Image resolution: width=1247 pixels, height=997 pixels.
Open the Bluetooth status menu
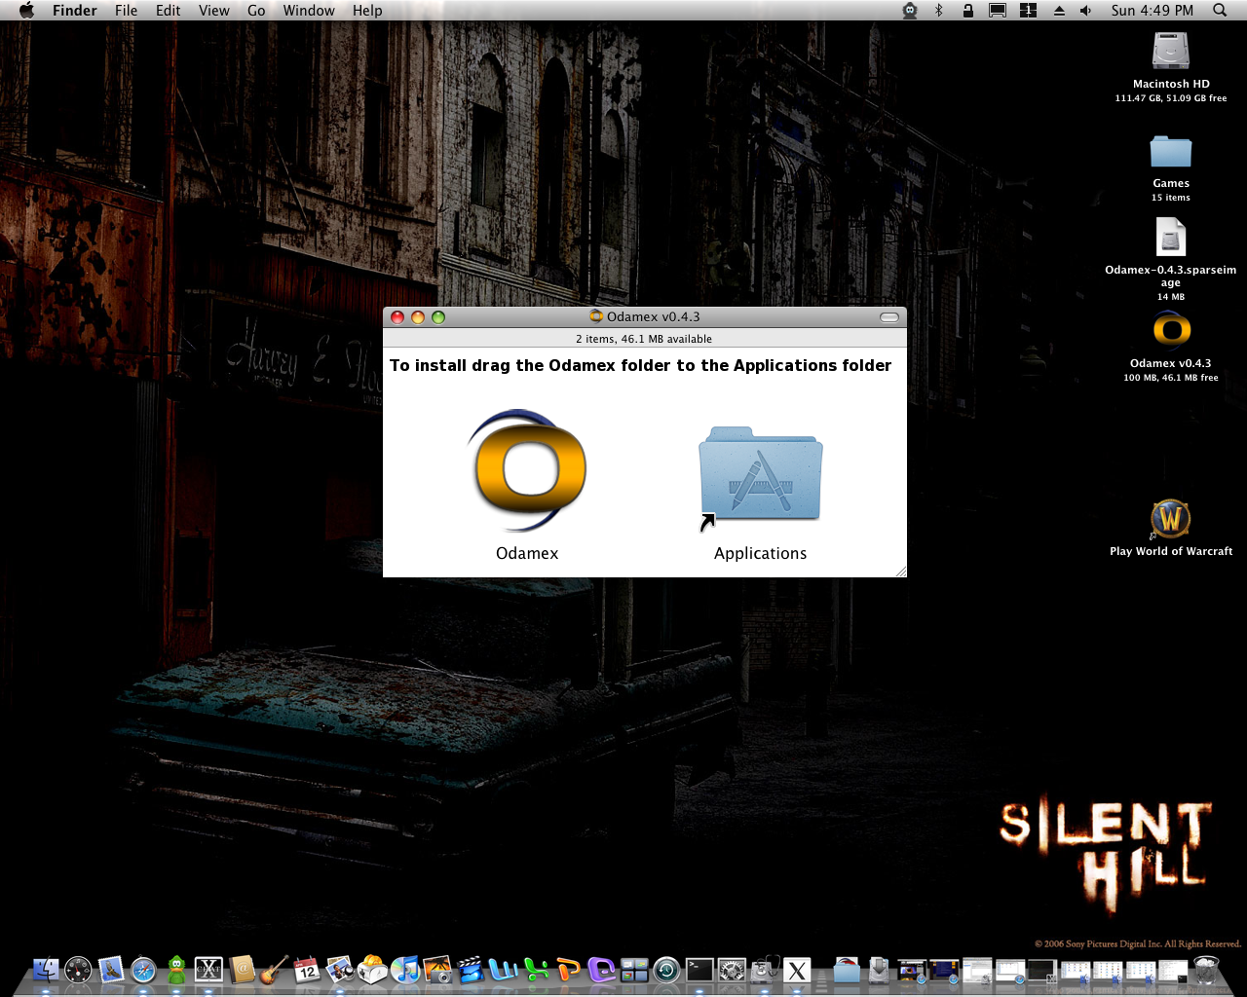click(x=939, y=11)
